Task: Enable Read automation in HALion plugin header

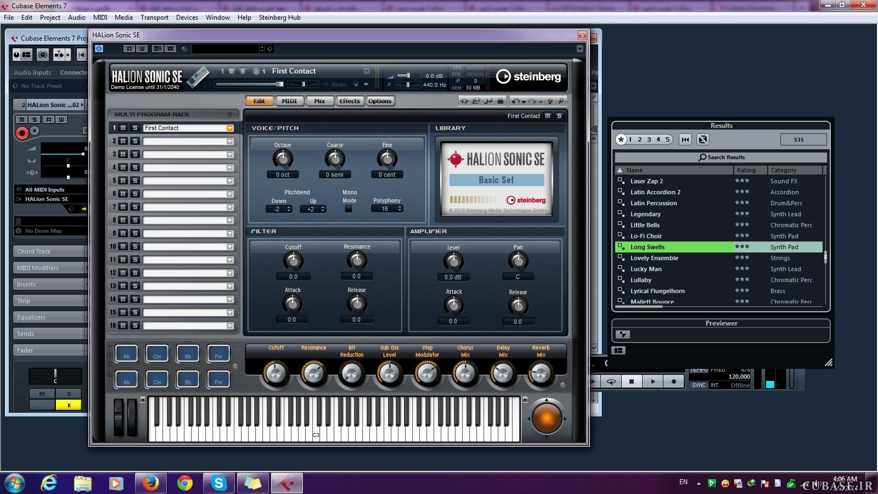Action: (x=129, y=49)
